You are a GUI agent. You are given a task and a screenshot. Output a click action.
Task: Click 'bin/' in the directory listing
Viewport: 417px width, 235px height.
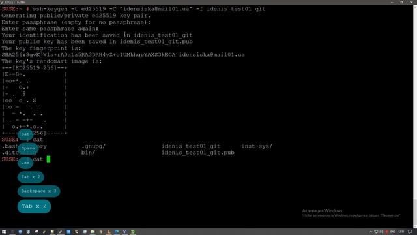[89, 153]
